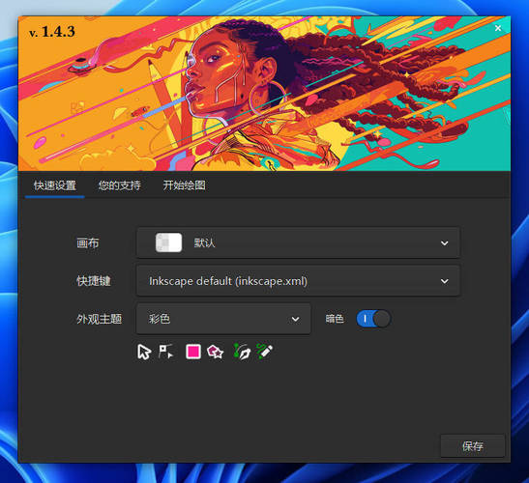
Task: Click the node tool preview icon
Action: [x=166, y=352]
